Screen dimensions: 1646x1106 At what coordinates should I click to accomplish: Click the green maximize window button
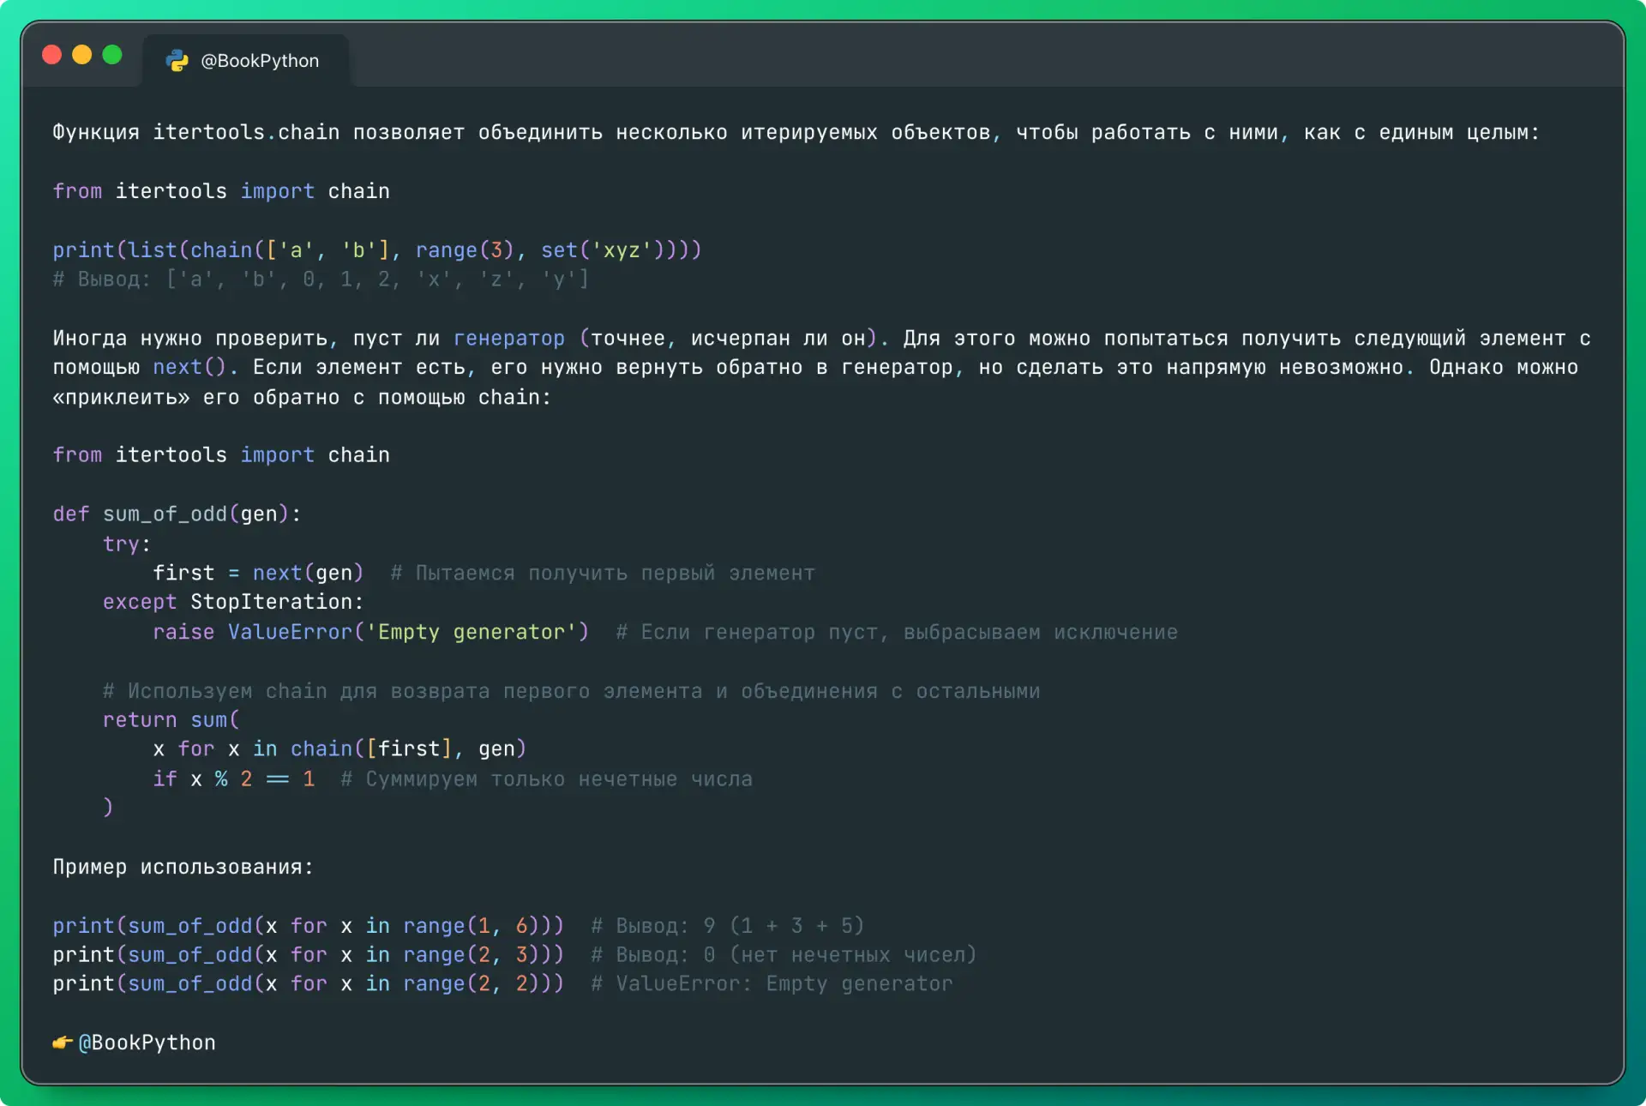tap(112, 55)
